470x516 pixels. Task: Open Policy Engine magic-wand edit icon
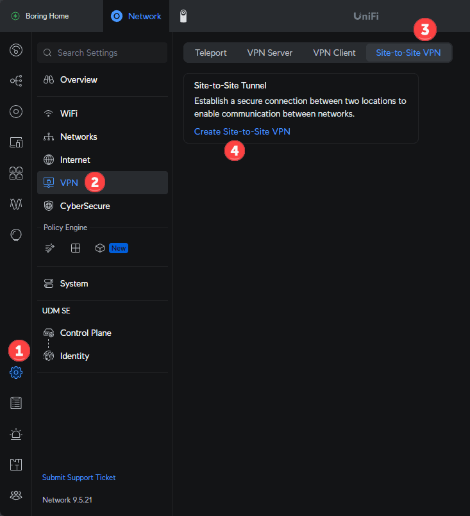point(50,248)
